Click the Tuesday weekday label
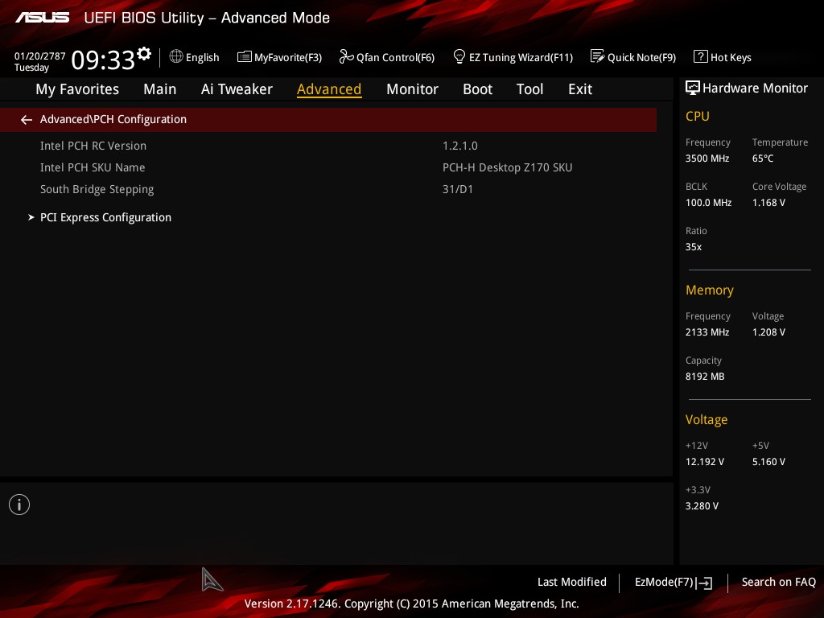This screenshot has height=618, width=824. point(31,68)
